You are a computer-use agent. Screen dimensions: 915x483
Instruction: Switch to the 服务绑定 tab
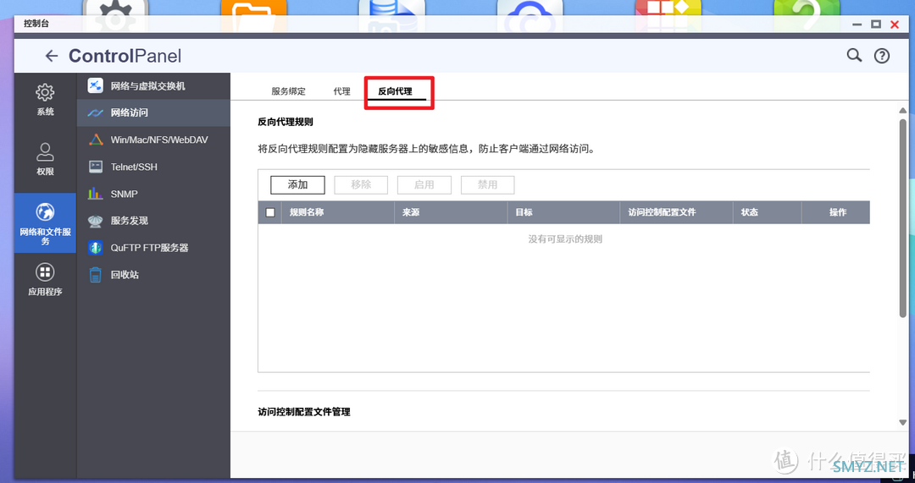point(288,91)
